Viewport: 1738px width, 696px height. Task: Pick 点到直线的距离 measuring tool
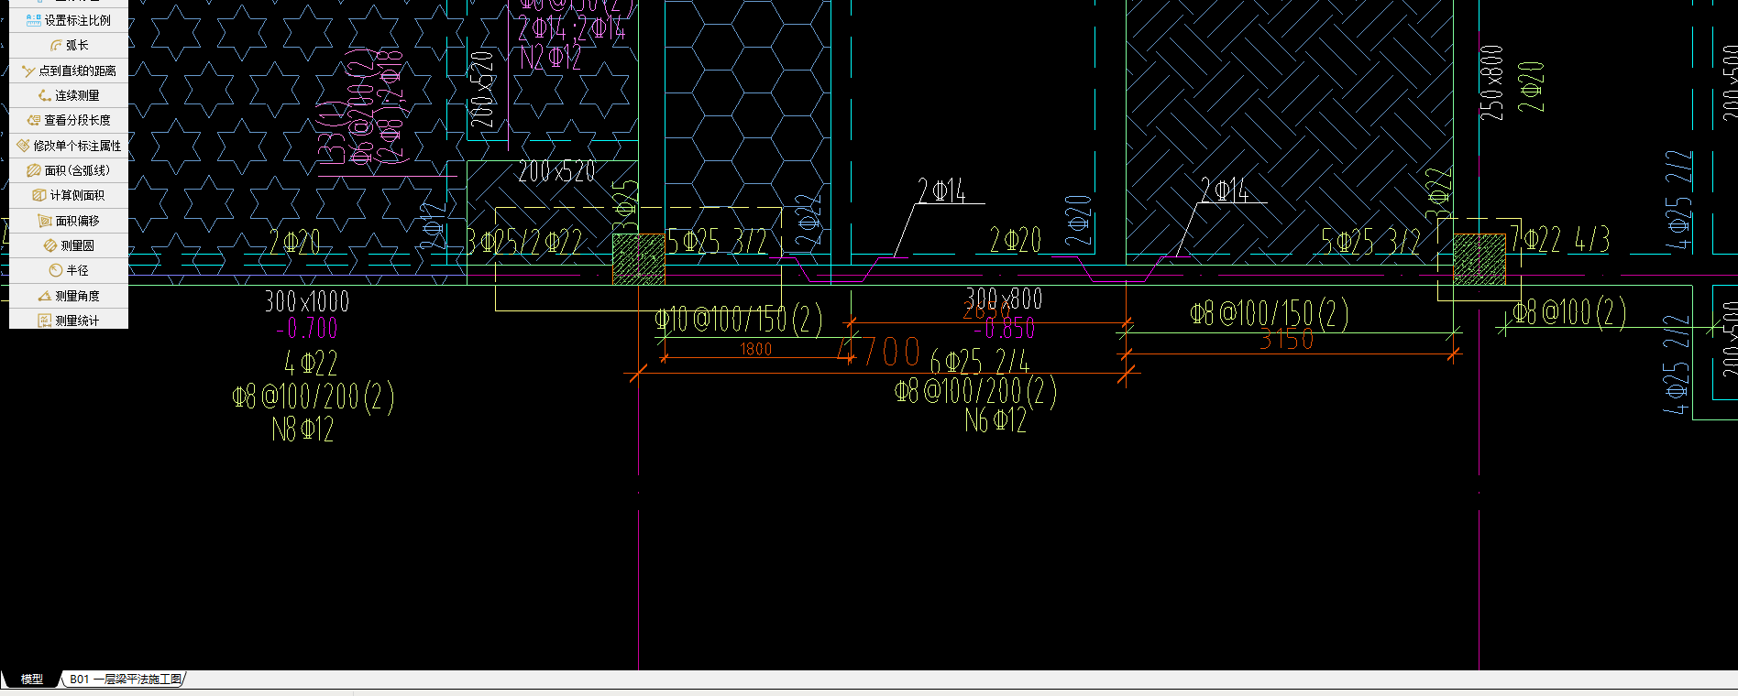tap(69, 71)
